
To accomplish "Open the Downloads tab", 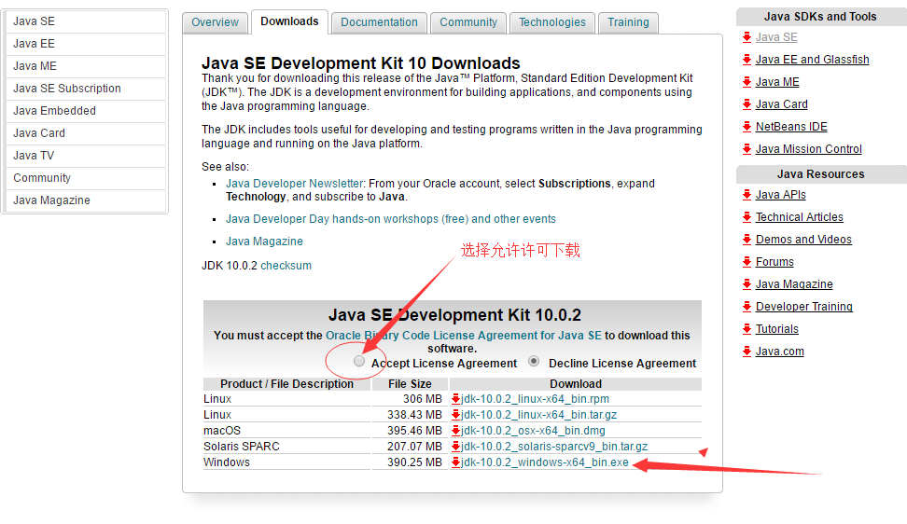I will click(290, 22).
